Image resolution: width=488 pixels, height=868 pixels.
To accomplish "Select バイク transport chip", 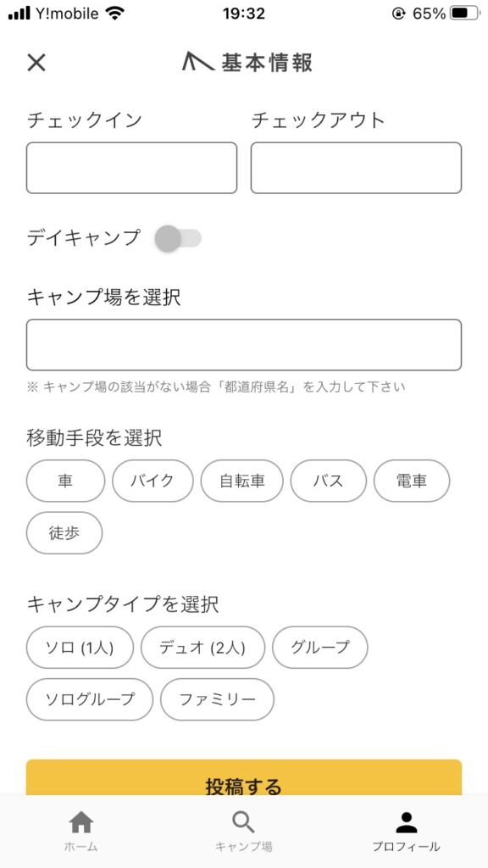I will tap(152, 481).
